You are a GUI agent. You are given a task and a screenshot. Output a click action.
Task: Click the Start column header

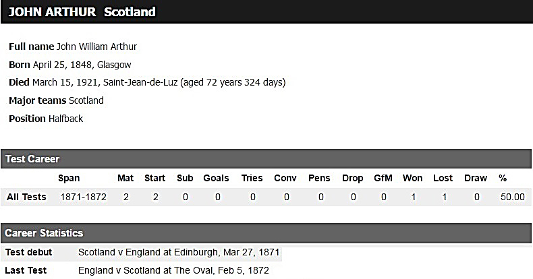click(x=155, y=178)
